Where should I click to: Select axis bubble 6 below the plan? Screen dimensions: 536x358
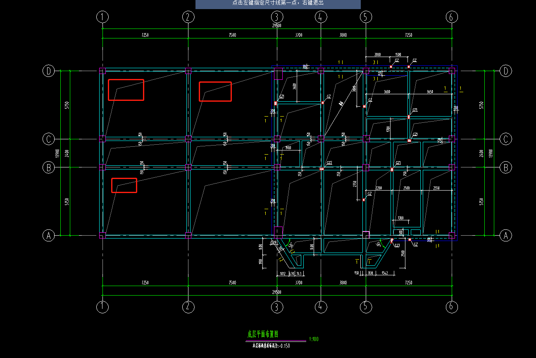[452, 307]
